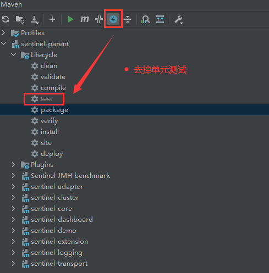Select the Lifecycle label
Screen dimensions: 269x273
44,55
